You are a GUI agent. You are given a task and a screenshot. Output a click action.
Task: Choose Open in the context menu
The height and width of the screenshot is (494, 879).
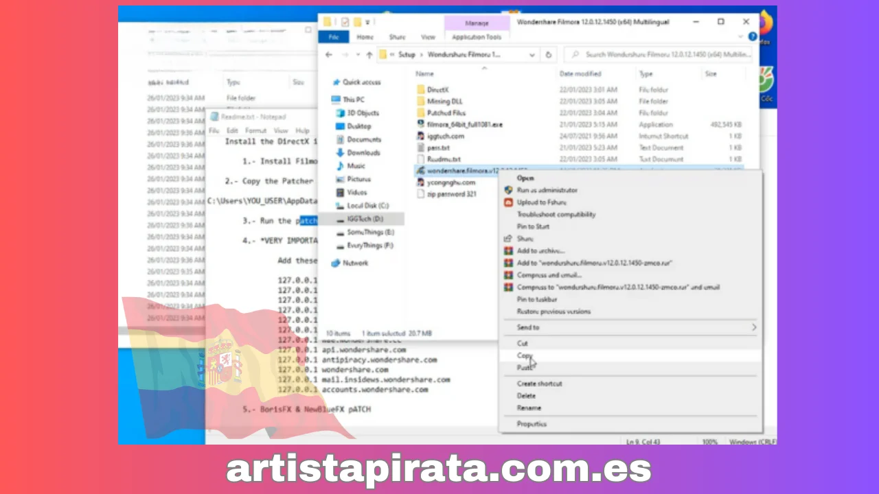[525, 178]
